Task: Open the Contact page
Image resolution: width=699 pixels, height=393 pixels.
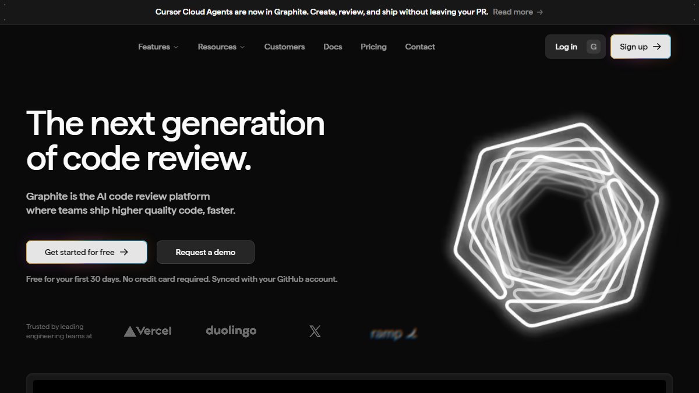Action: [420, 47]
